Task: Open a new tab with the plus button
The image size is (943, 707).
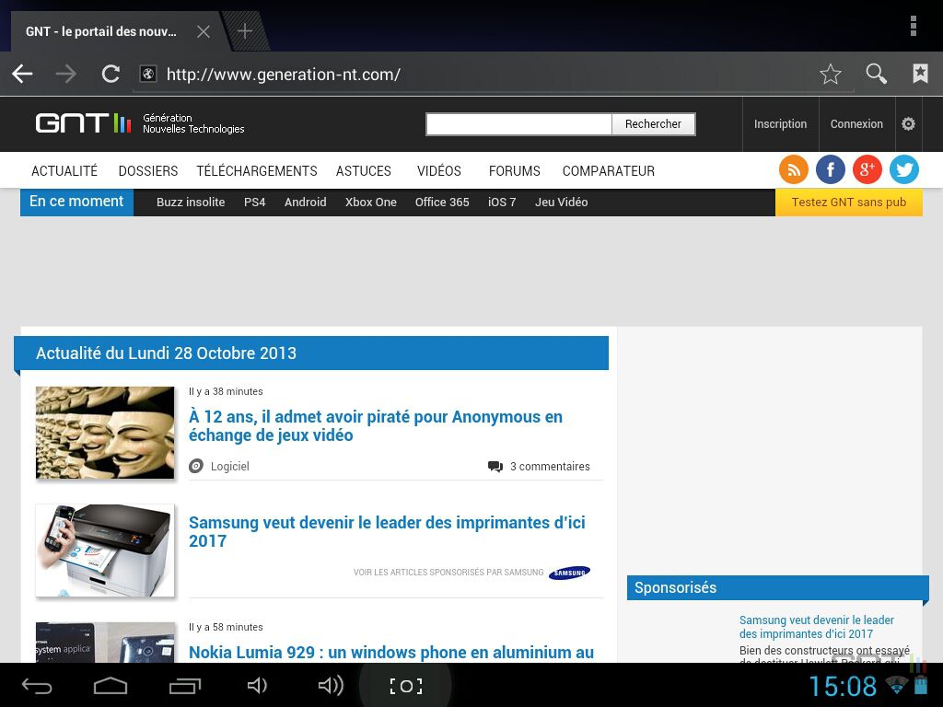Action: 245,31
